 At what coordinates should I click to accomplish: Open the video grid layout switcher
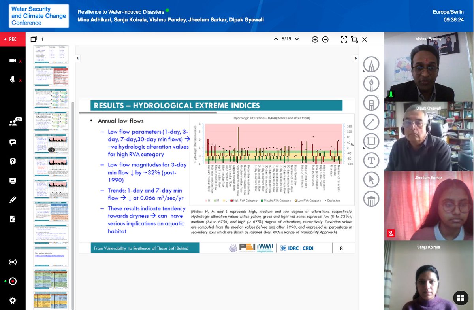[460, 298]
